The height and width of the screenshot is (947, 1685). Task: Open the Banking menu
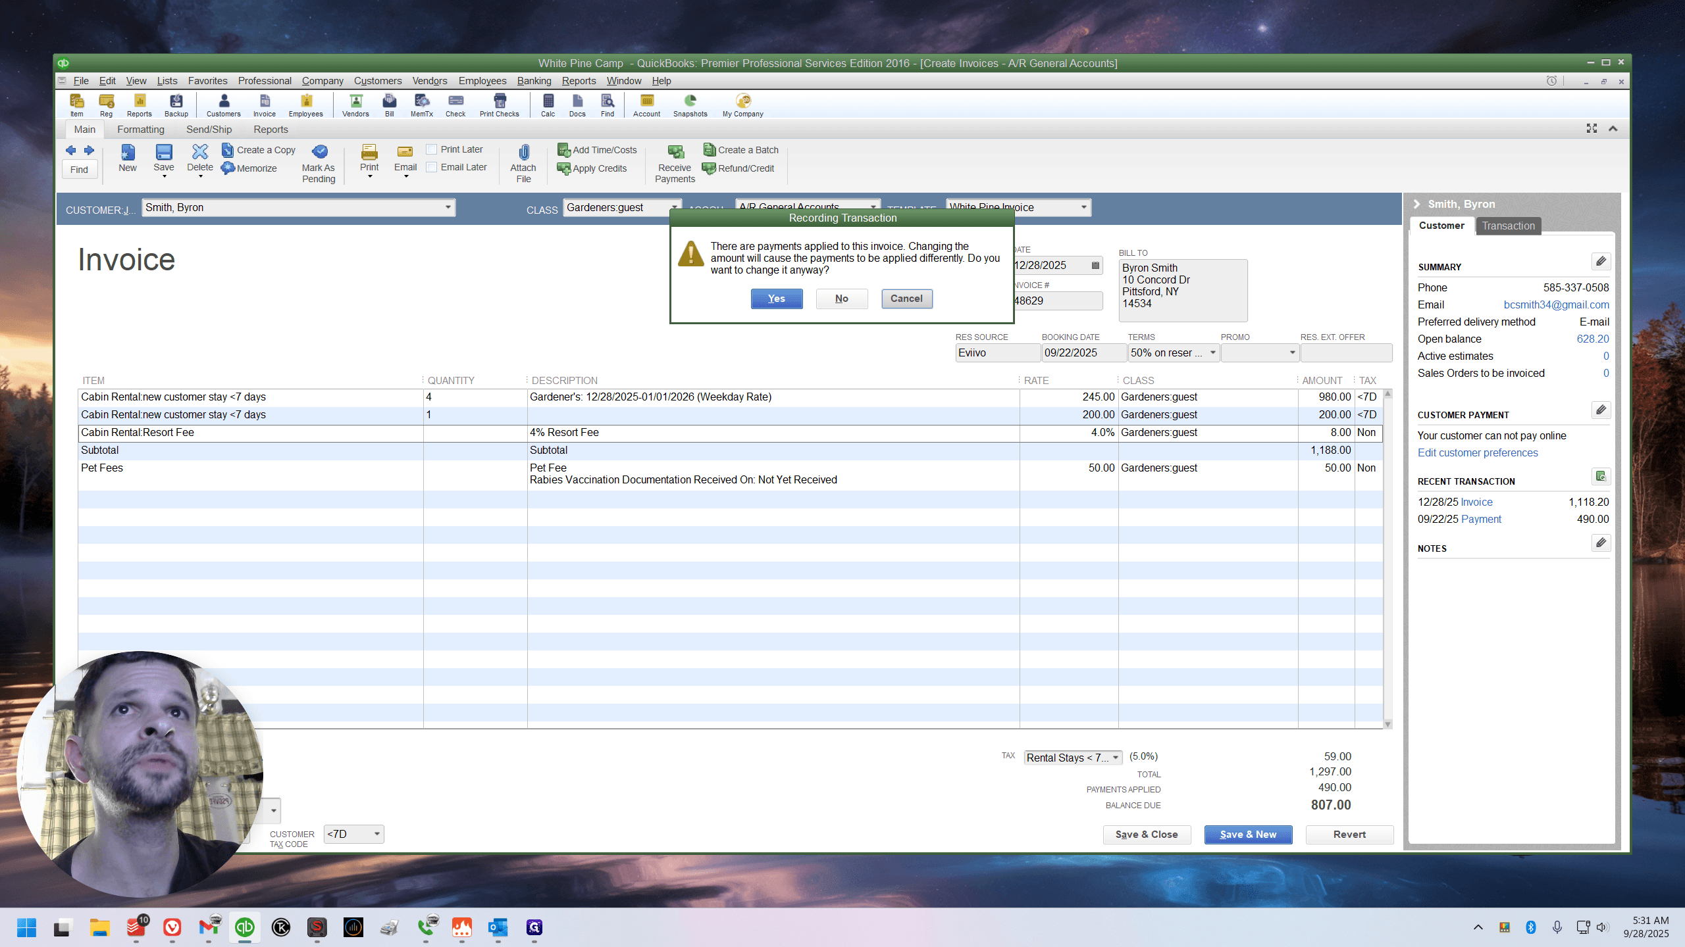pyautogui.click(x=534, y=81)
